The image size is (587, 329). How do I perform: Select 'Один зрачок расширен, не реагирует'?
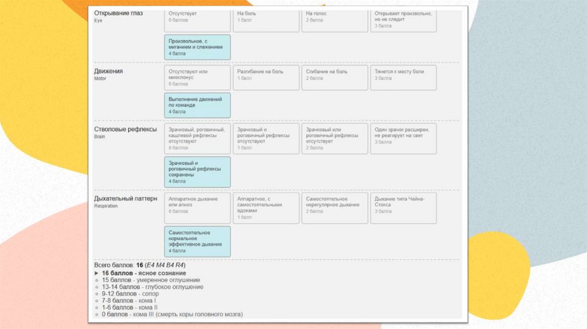click(403, 139)
